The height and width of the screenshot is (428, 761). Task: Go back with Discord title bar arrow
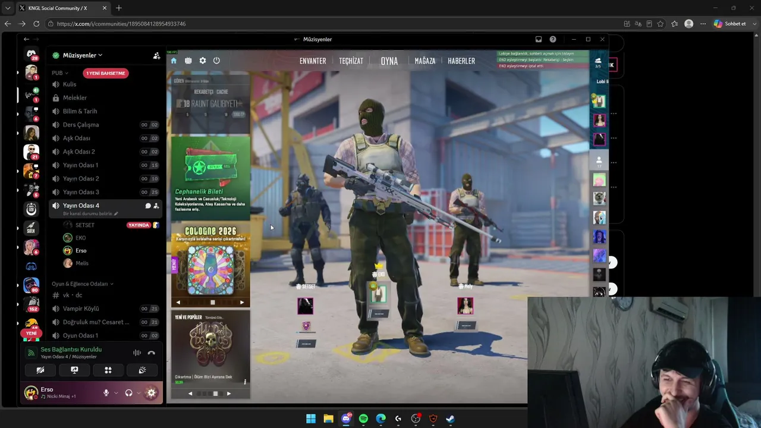tap(26, 39)
